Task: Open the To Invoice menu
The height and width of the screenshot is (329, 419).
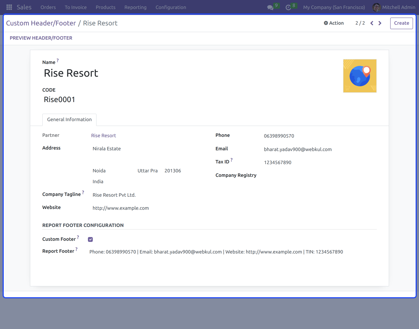Action: pos(76,7)
